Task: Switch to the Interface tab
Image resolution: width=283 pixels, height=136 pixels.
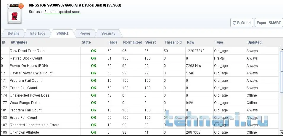Action: click(38, 33)
